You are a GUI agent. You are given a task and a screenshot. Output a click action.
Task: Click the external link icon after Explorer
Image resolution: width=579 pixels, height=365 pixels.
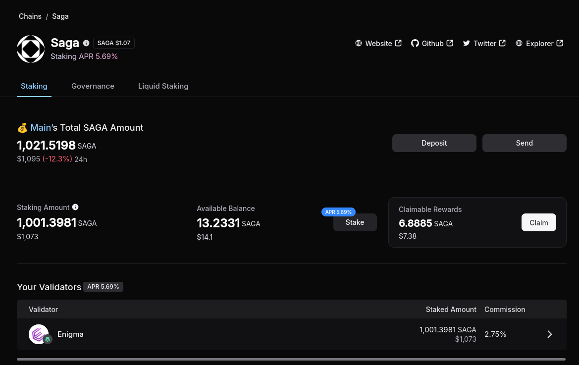click(x=560, y=43)
